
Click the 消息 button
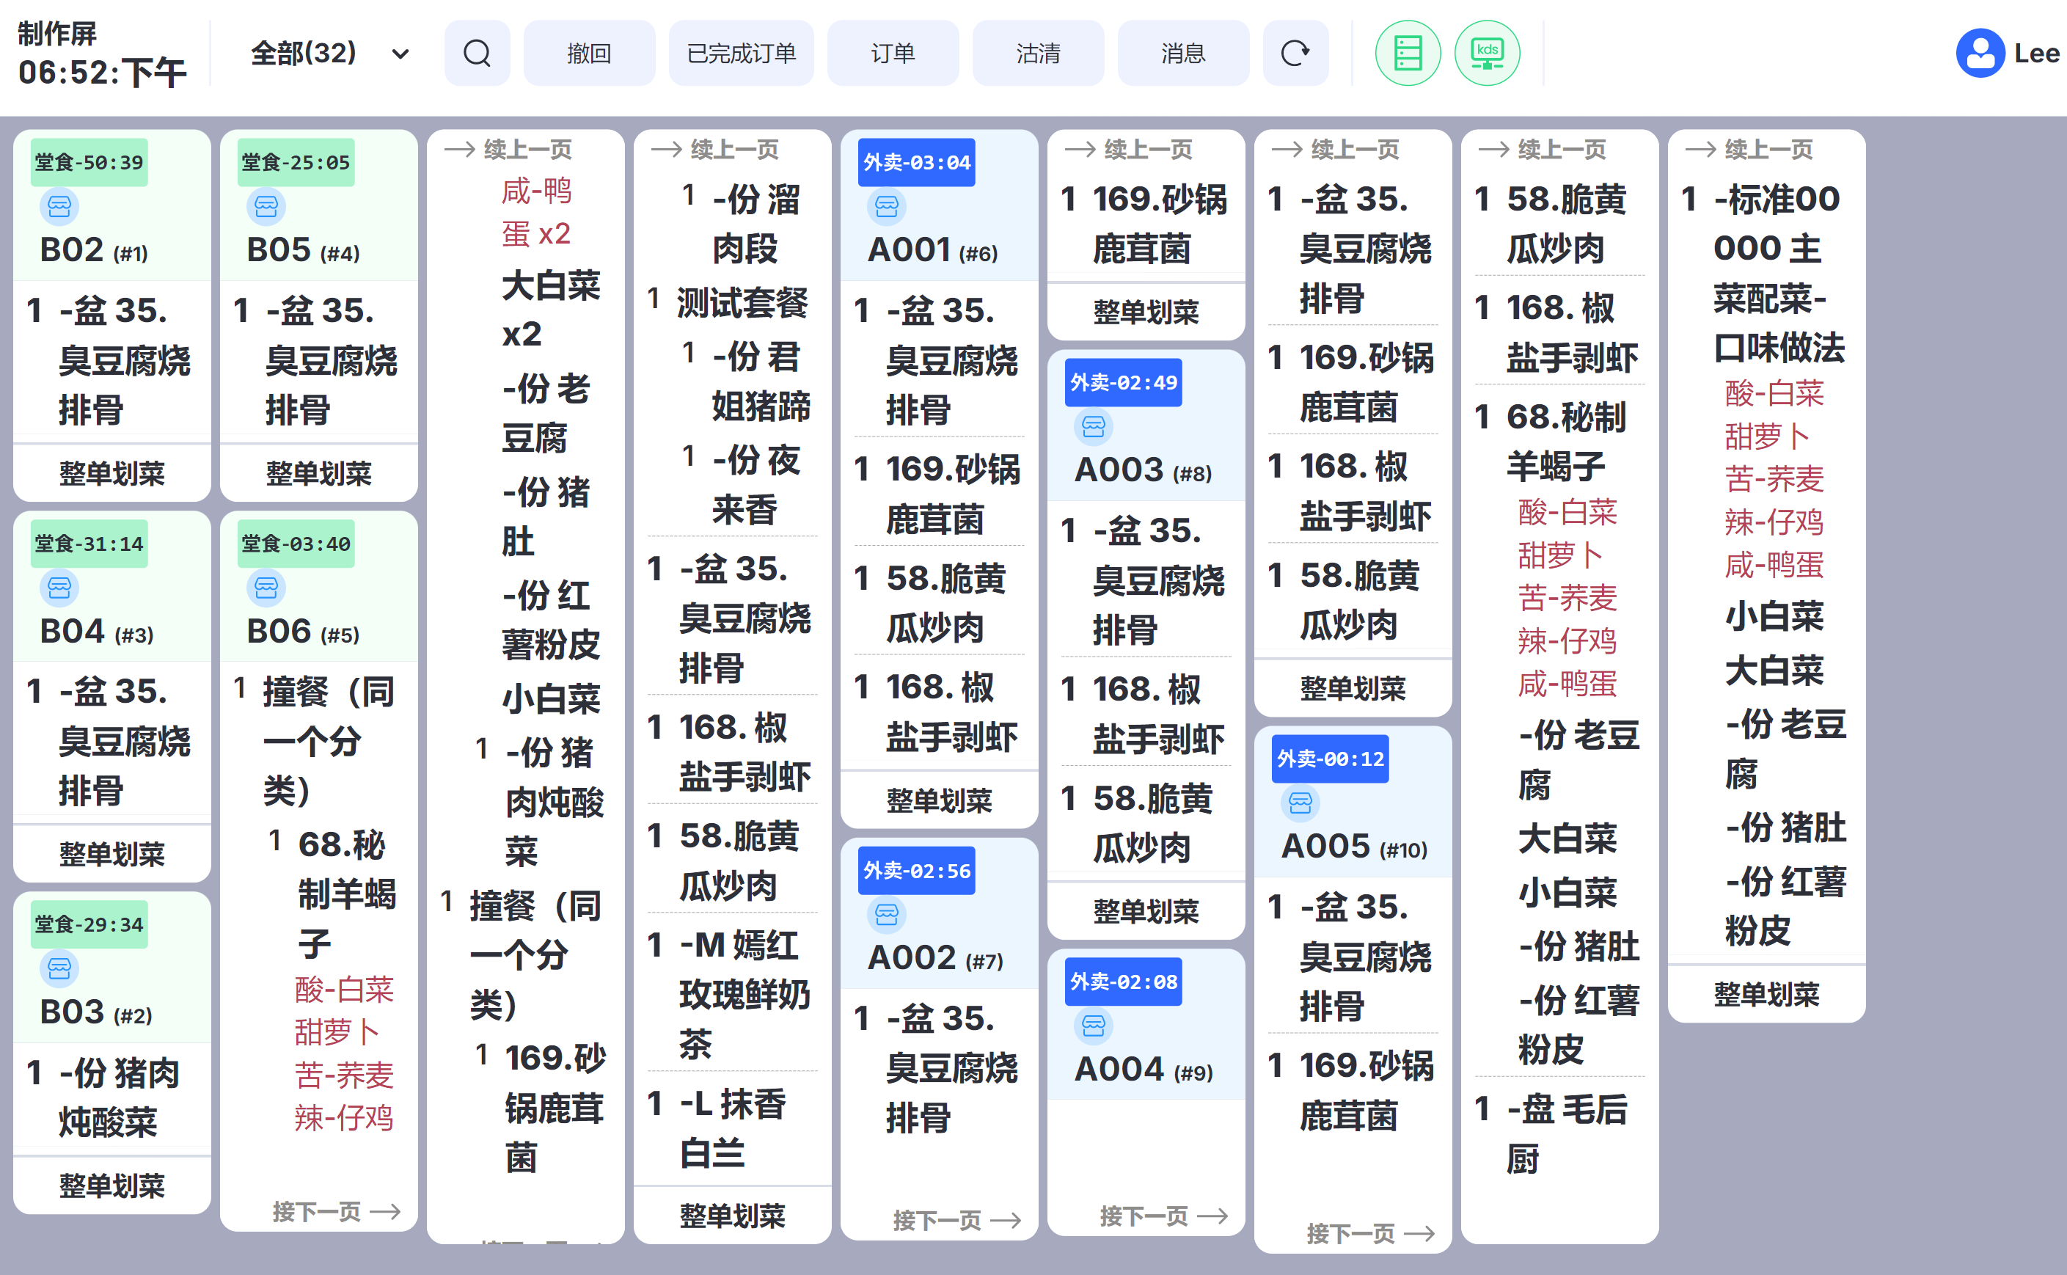[1182, 53]
